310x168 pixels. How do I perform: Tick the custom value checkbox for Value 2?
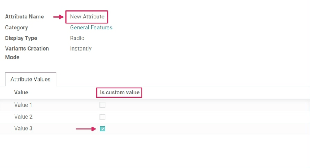tap(103, 117)
